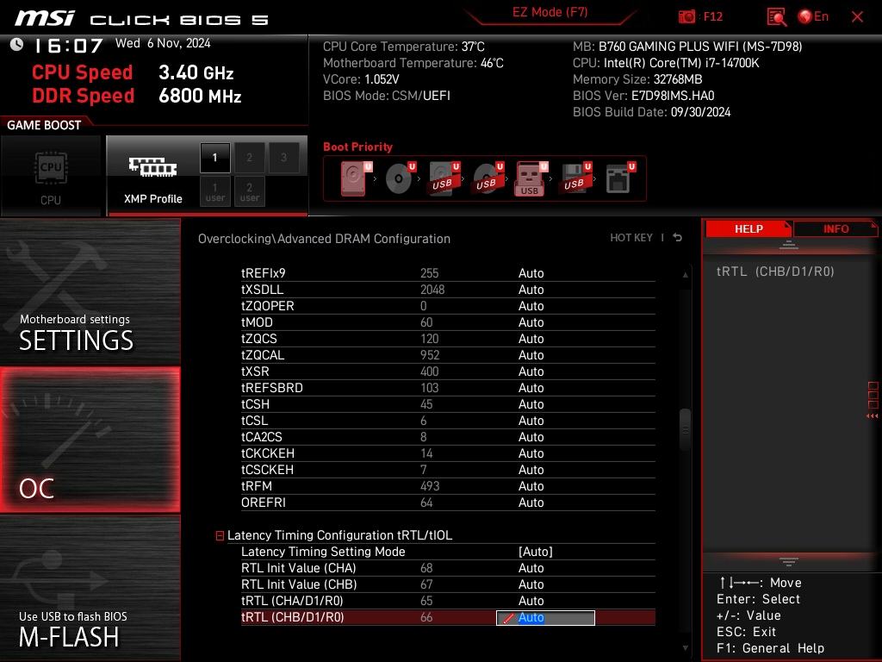This screenshot has height=662, width=882.
Task: Select the tCKCKEH timing row label
Action: [268, 453]
